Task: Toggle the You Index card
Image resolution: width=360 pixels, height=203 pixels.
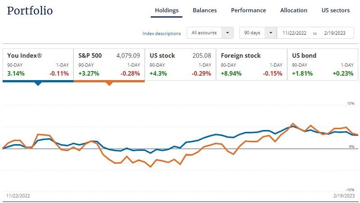Action: 38,64
